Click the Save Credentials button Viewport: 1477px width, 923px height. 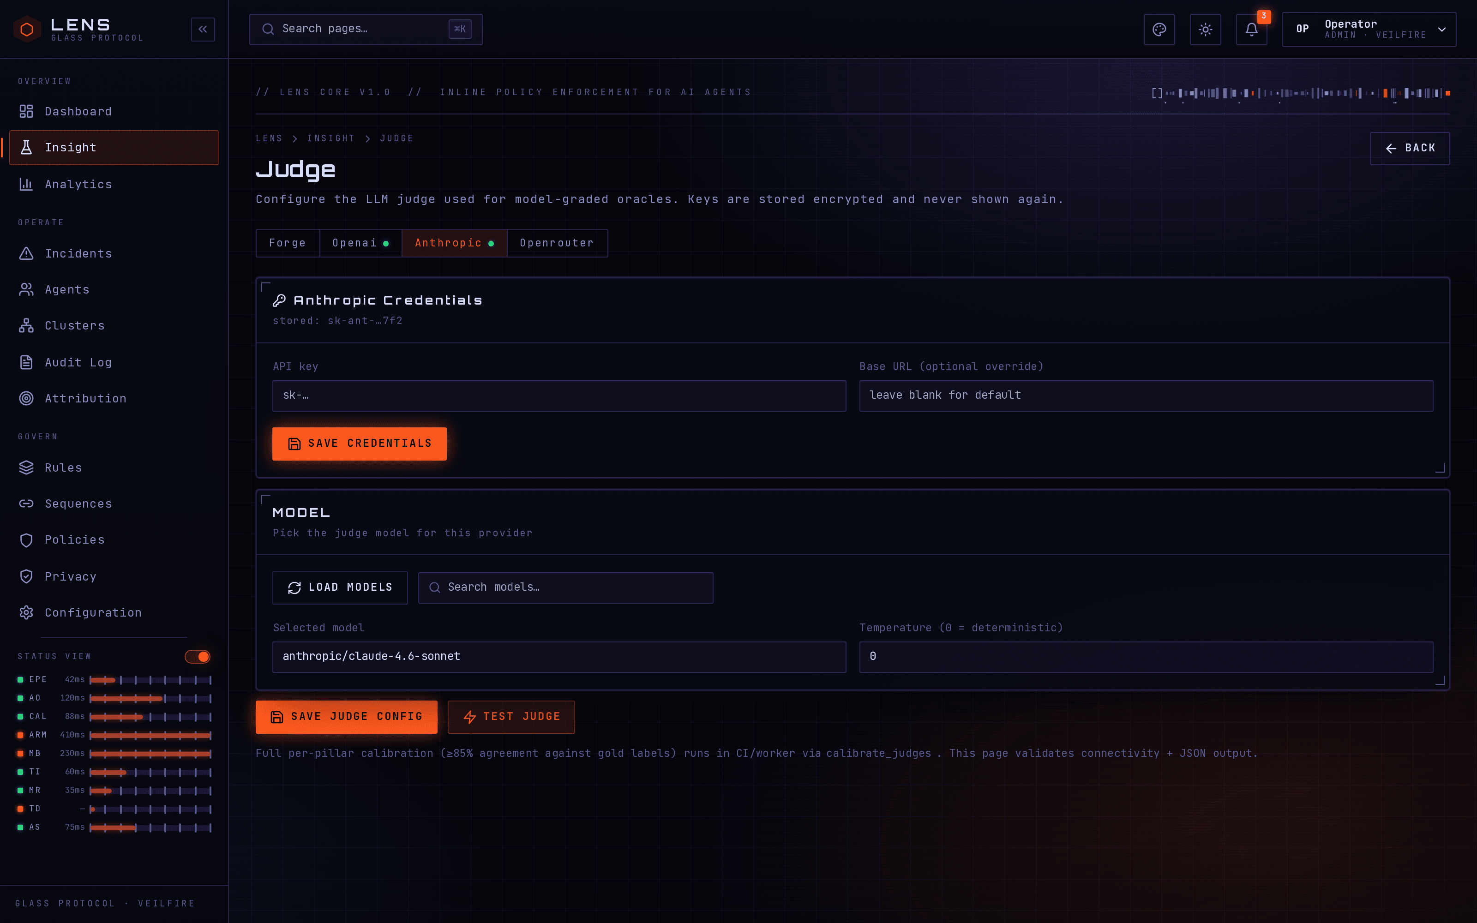tap(359, 444)
